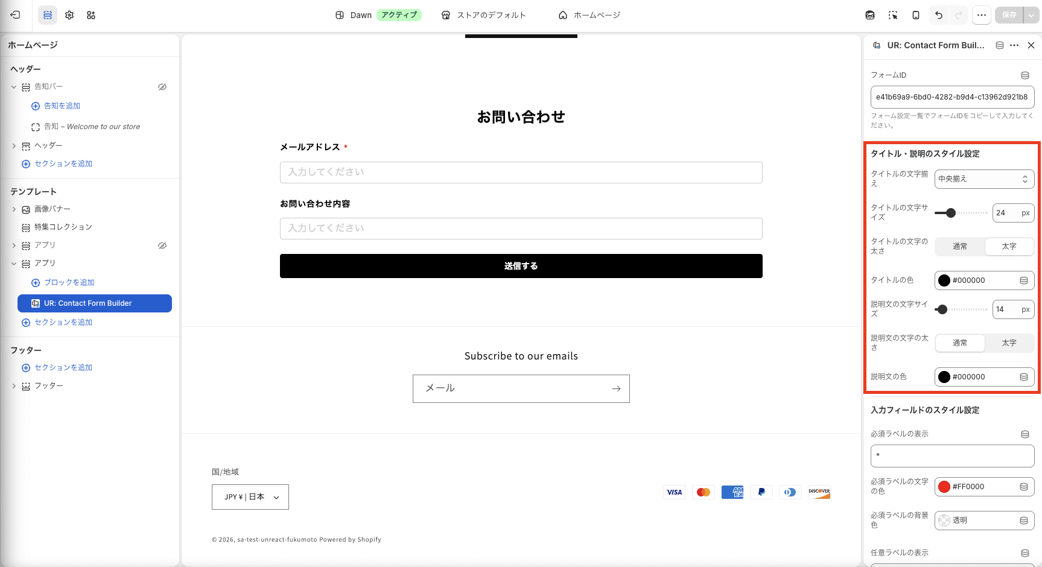Image resolution: width=1042 pixels, height=567 pixels.
Task: Open タイトルの文字揃え dropdown
Action: pos(984,179)
